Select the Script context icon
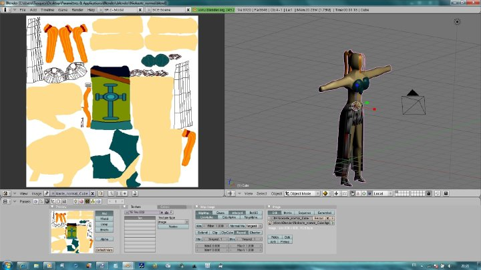481x270 pixels. (41, 201)
